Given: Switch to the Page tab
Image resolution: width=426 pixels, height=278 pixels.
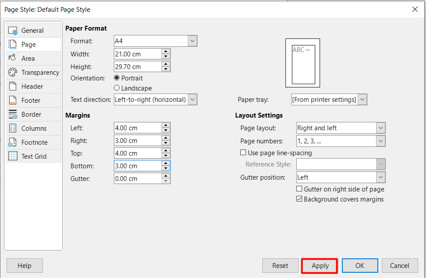Looking at the screenshot, I should (x=26, y=44).
